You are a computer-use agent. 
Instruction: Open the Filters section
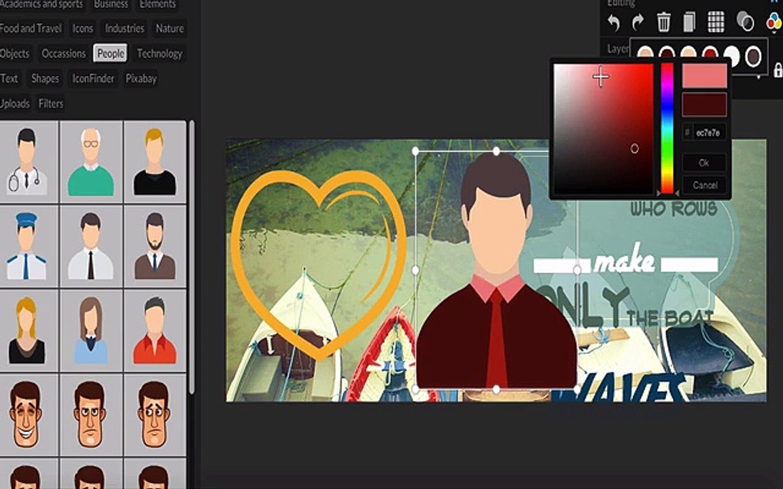click(51, 104)
